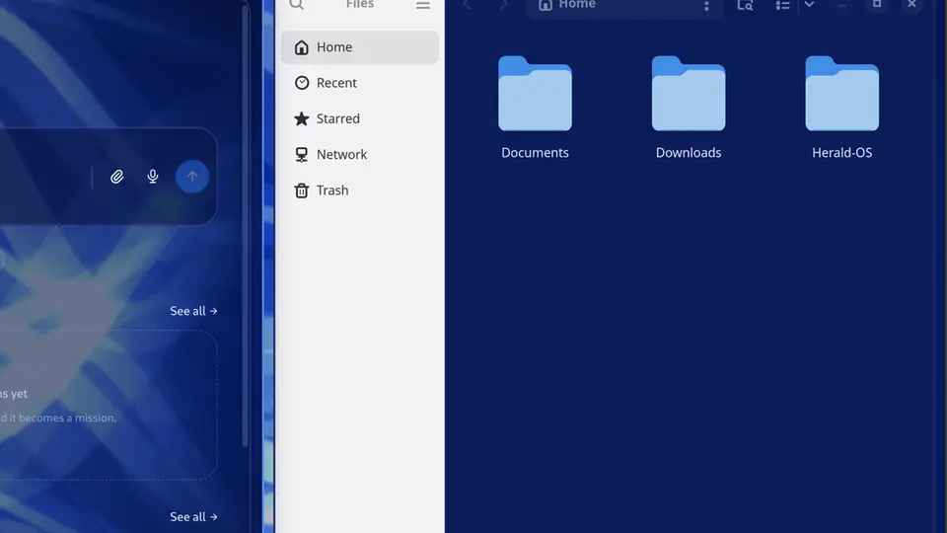The image size is (947, 533).
Task: Click the paperclip attach icon
Action: coord(117,177)
